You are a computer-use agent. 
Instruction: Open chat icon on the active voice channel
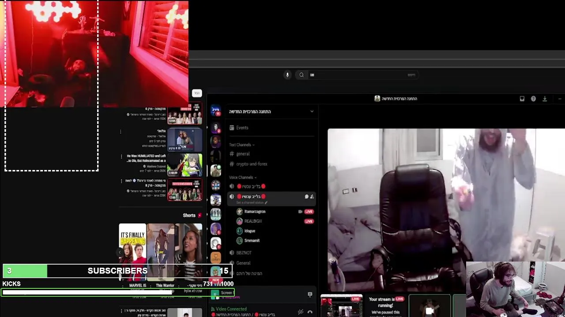[306, 196]
